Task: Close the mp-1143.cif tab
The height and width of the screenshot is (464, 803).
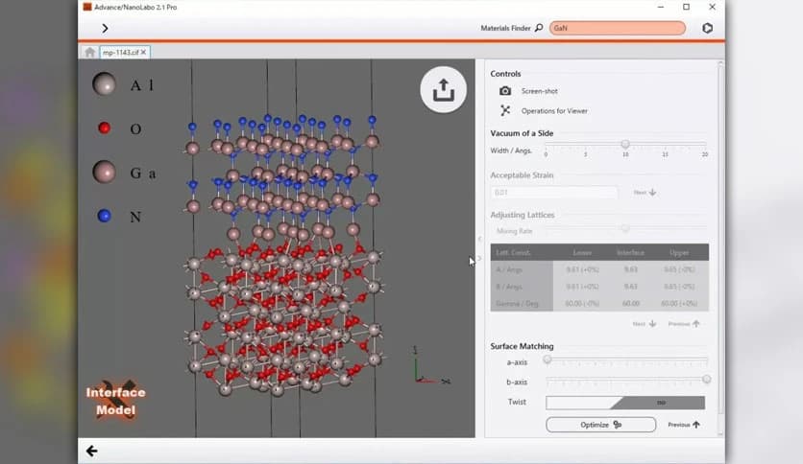Action: [144, 52]
